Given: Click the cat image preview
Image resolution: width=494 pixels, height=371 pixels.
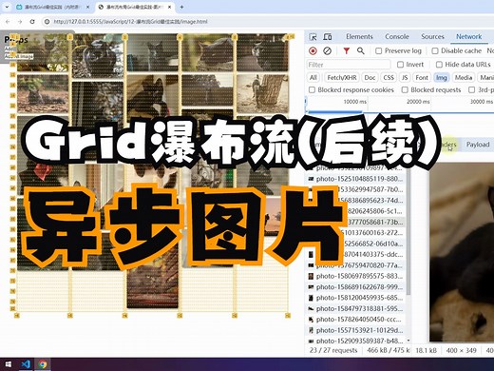Looking at the screenshot, I should [462, 252].
